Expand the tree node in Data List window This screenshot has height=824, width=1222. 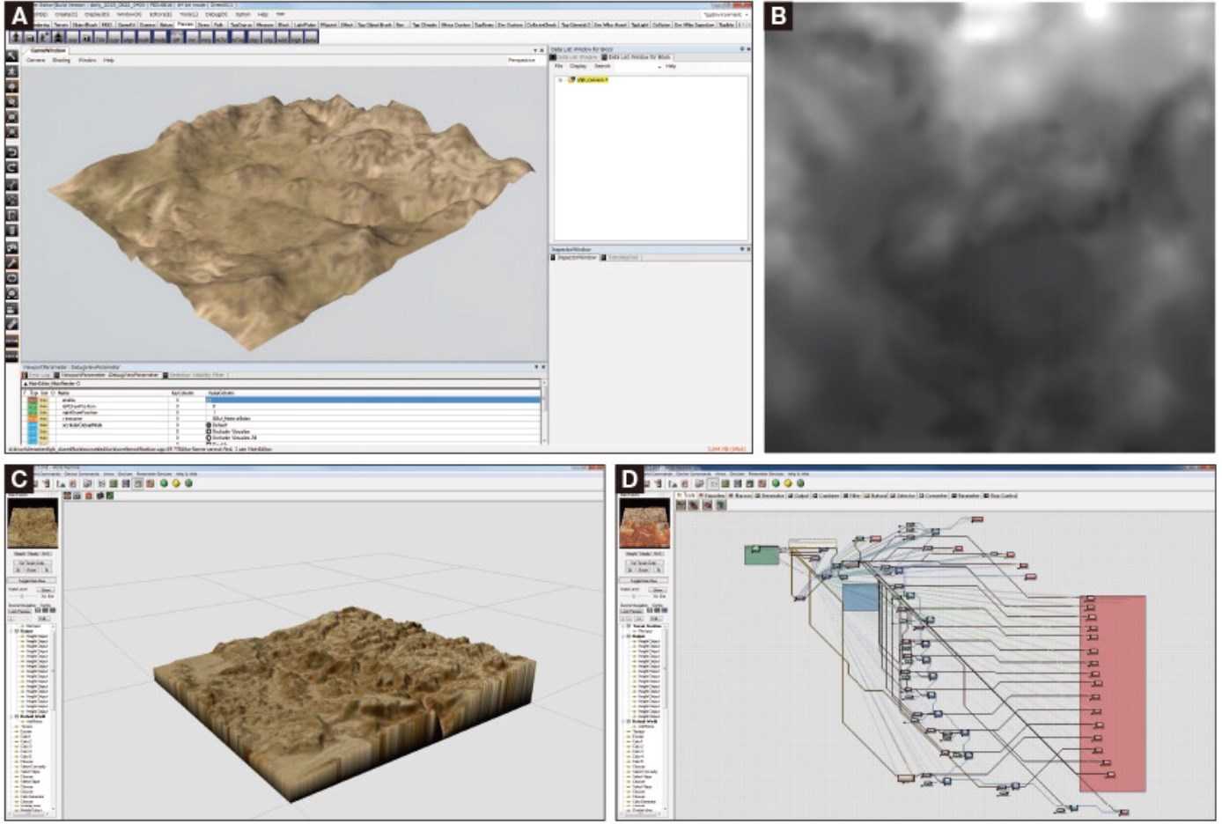click(560, 80)
